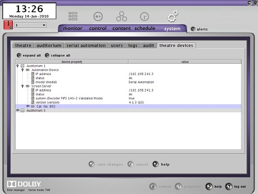This screenshot has width=258, height=194.
Task: Click the save changes checkmark icon
Action: pos(91,164)
